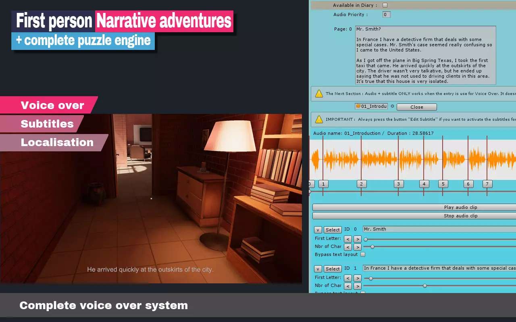This screenshot has width=516, height=322.
Task: Click the 01_Introdu audio clip field
Action: [371, 106]
